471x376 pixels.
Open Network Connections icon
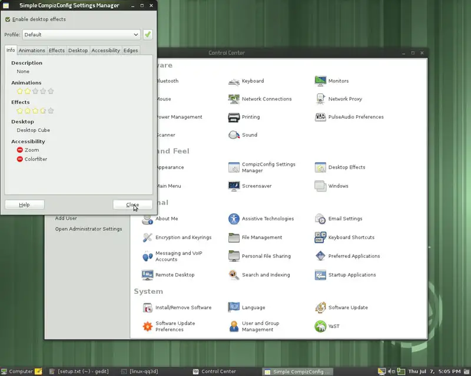(x=234, y=99)
